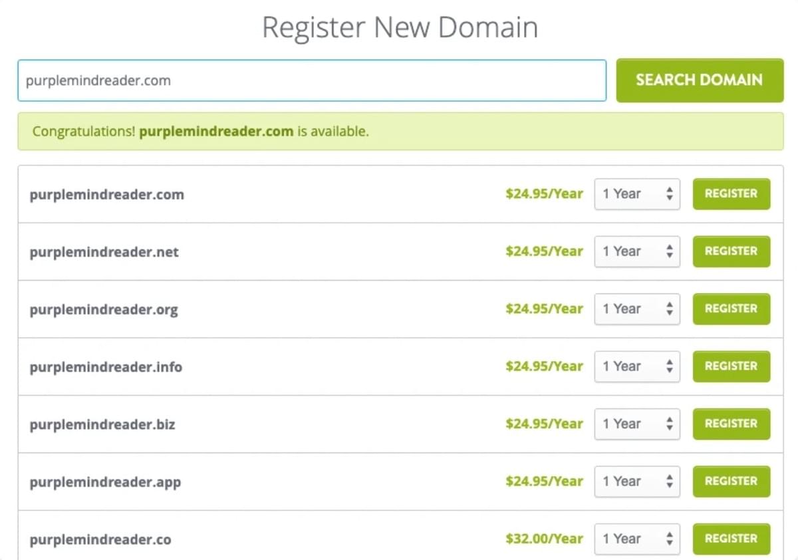Click the year stepper next to purplemindreader.co
Screen dimensions: 798x560
pos(671,539)
